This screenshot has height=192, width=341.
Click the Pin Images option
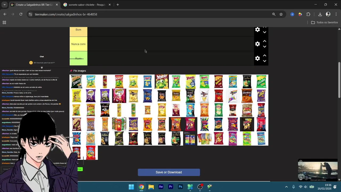coord(78,71)
